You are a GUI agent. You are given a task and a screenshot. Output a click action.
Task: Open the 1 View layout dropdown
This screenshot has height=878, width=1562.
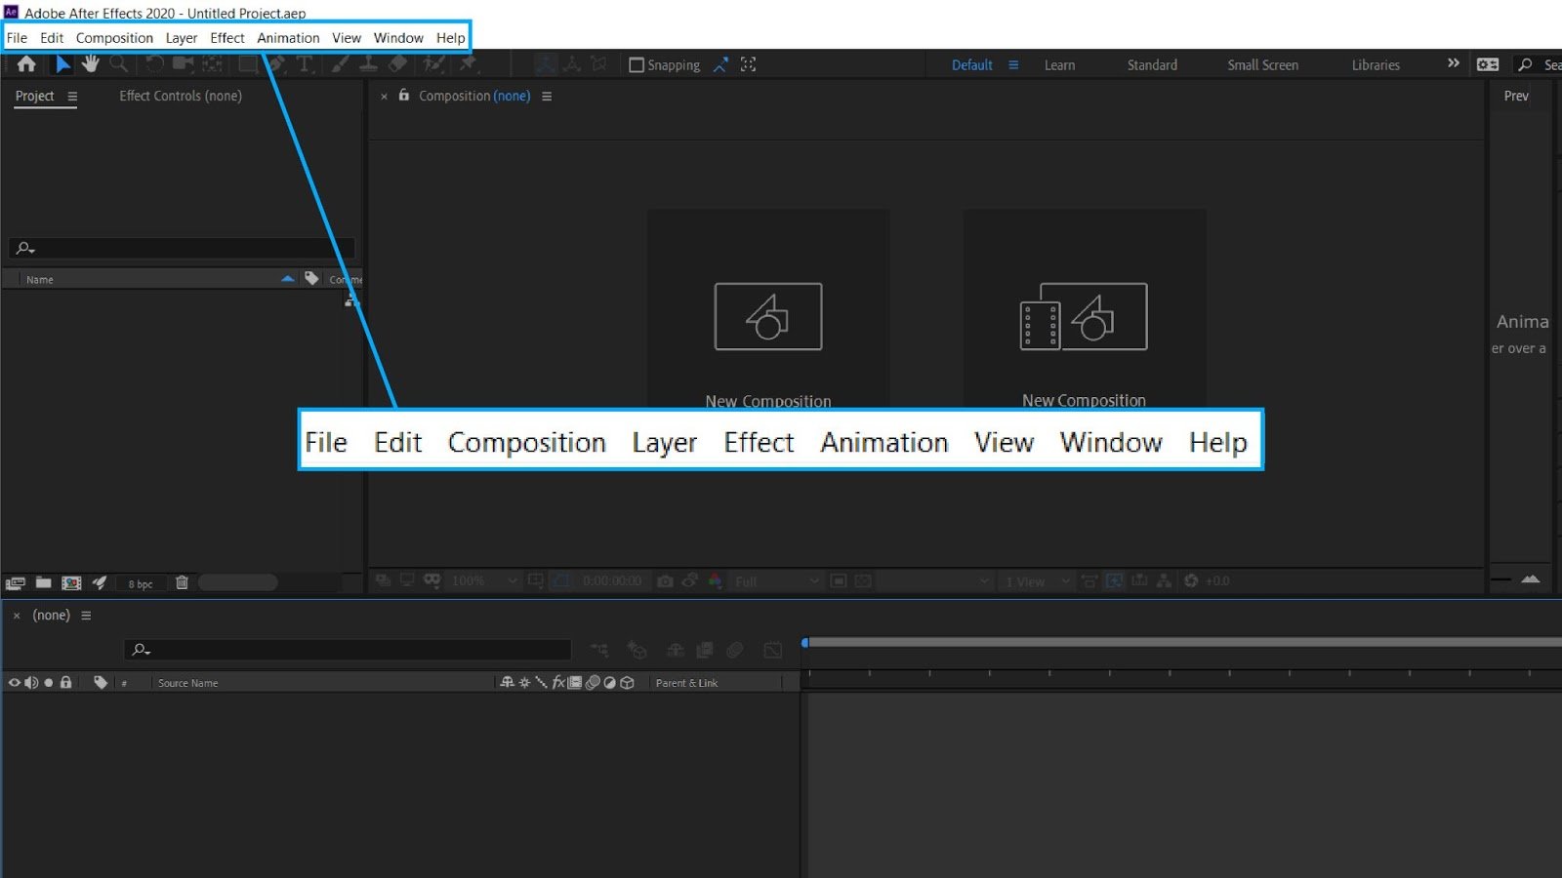click(1038, 580)
